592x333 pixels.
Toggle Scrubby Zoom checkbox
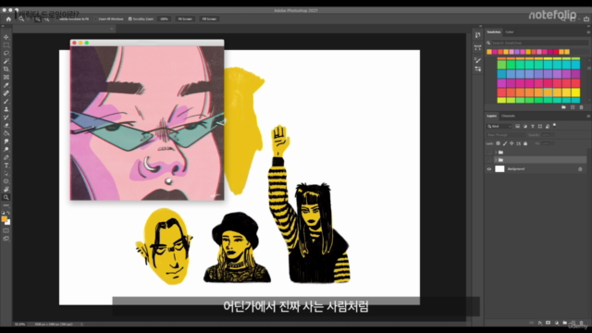130,18
